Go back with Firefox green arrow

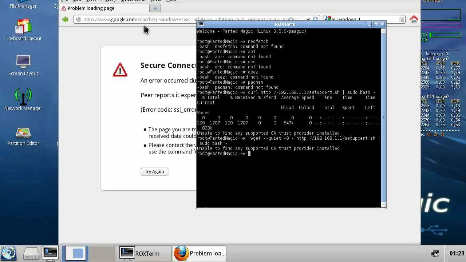click(65, 19)
